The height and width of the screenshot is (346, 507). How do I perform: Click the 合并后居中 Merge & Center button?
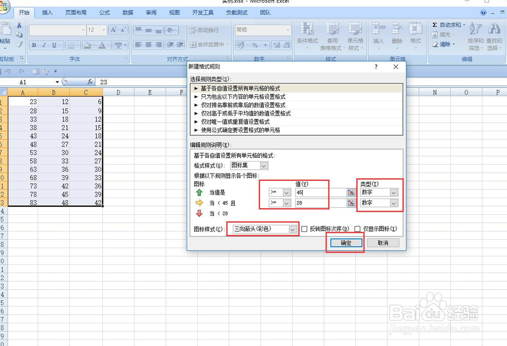tap(209, 45)
